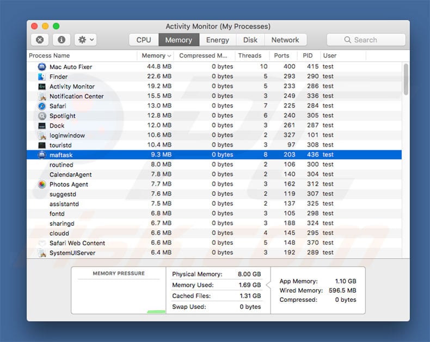Image resolution: width=430 pixels, height=342 pixels.
Task: Sort by PID column header
Action: pyautogui.click(x=309, y=55)
